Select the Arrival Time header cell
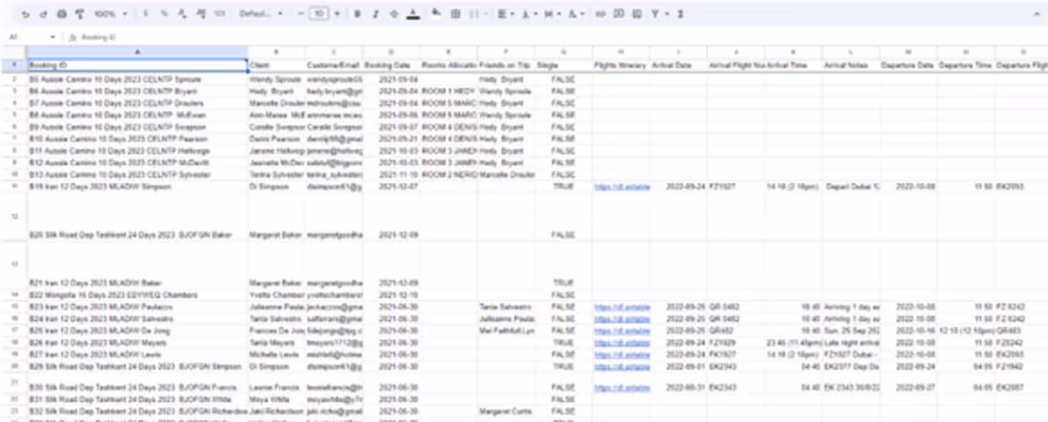The height and width of the screenshot is (422, 1048). 794,65
